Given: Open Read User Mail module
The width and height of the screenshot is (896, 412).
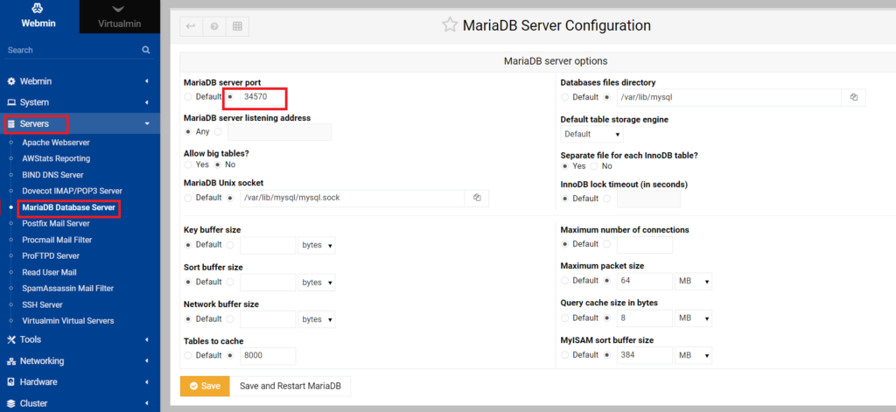Looking at the screenshot, I should [x=49, y=273].
